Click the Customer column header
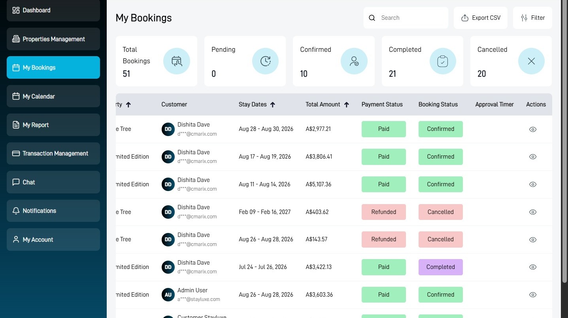The width and height of the screenshot is (568, 318). [174, 104]
